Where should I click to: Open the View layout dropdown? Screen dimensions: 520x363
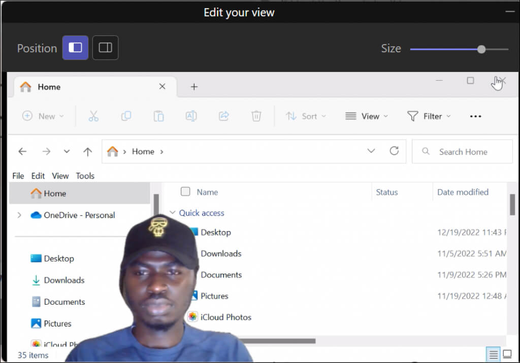(367, 116)
